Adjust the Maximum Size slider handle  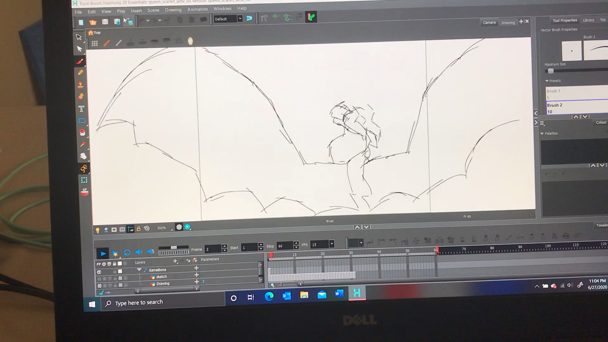pyautogui.click(x=551, y=71)
